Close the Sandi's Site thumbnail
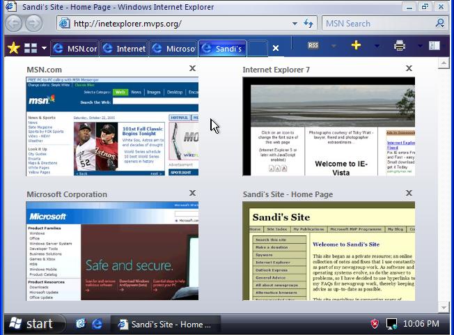 point(409,193)
